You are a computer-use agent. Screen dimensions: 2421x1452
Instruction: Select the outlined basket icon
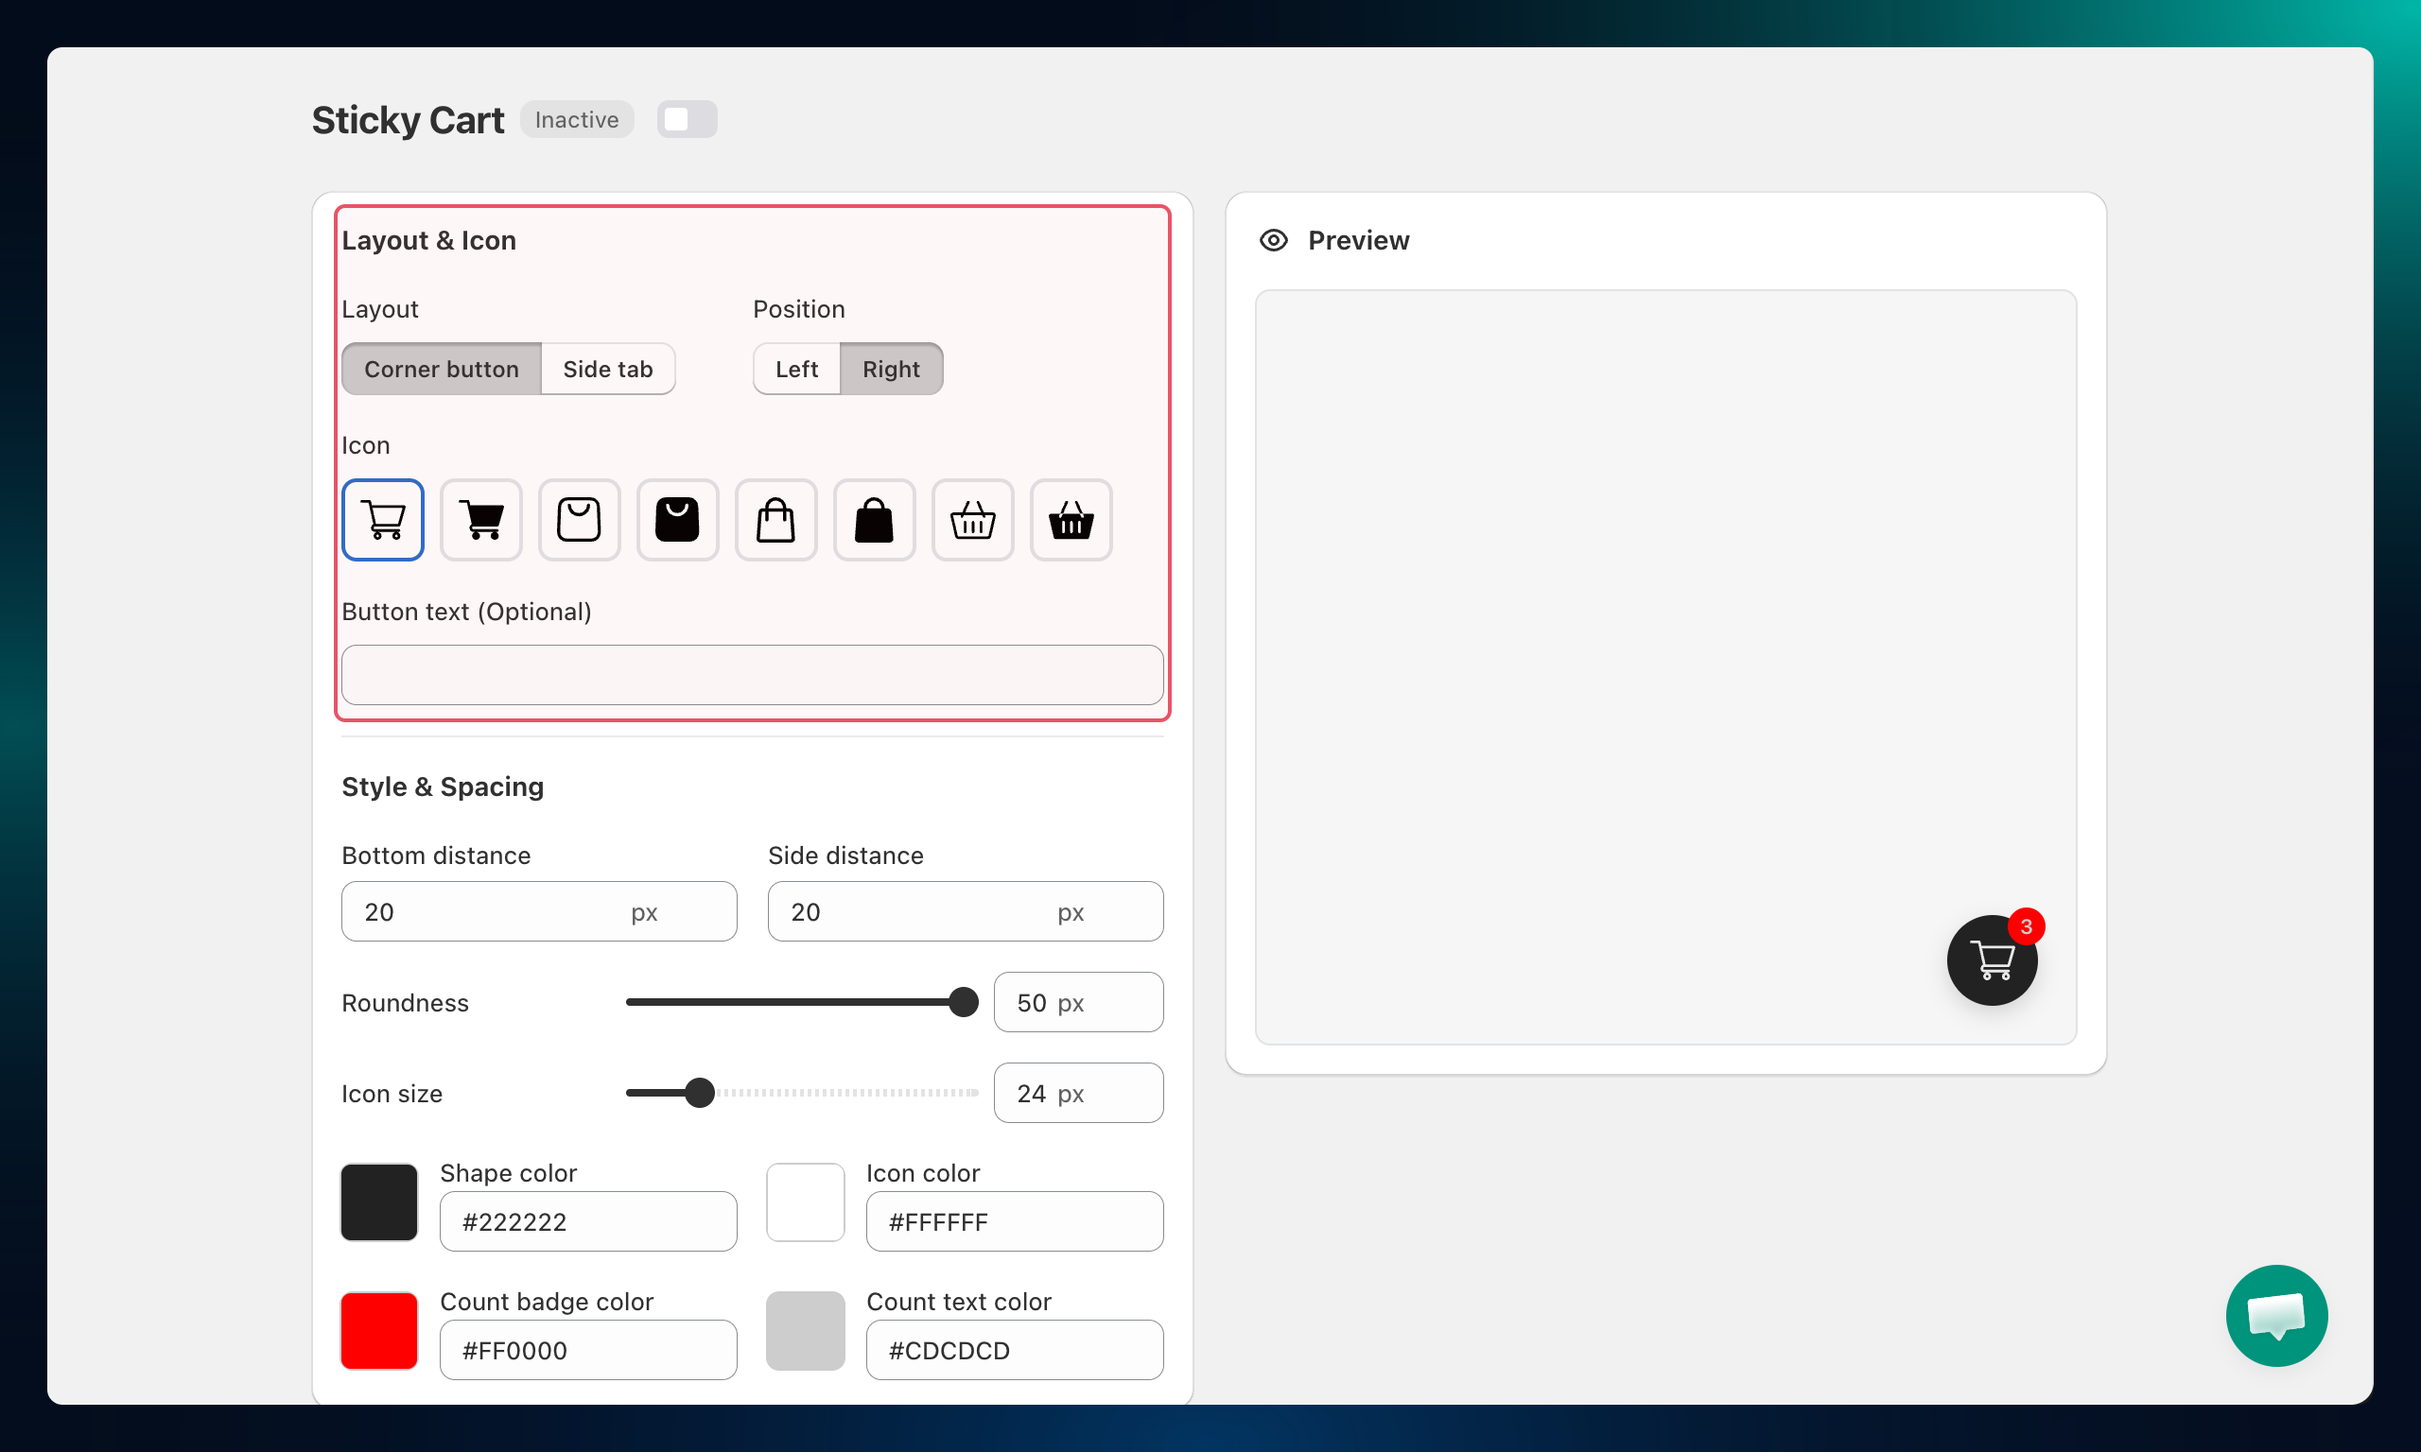(973, 520)
